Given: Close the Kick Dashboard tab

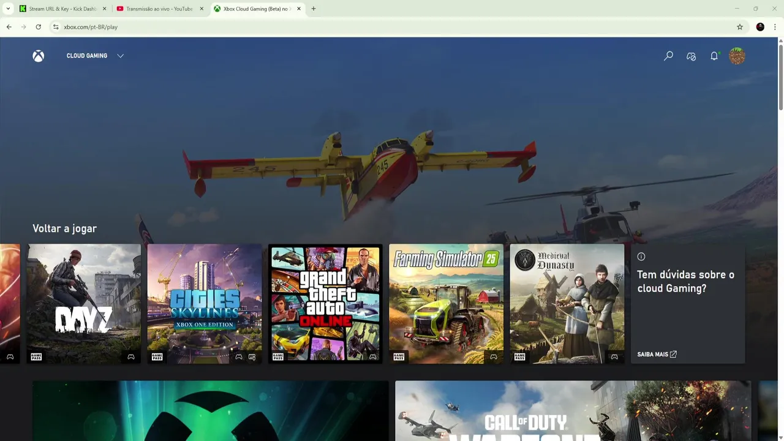Looking at the screenshot, I should [104, 9].
